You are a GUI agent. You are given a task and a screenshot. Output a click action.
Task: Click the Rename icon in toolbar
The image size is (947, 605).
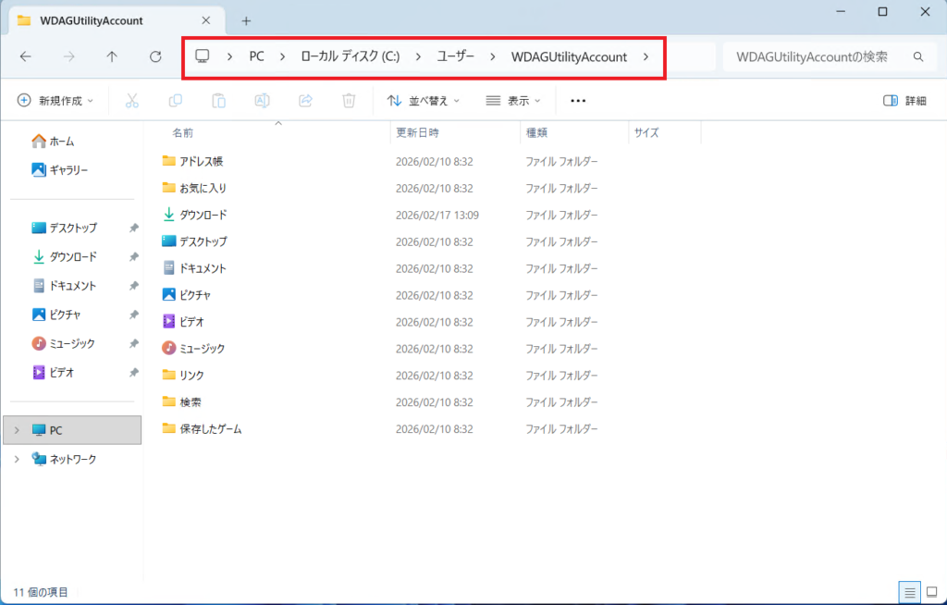point(262,101)
